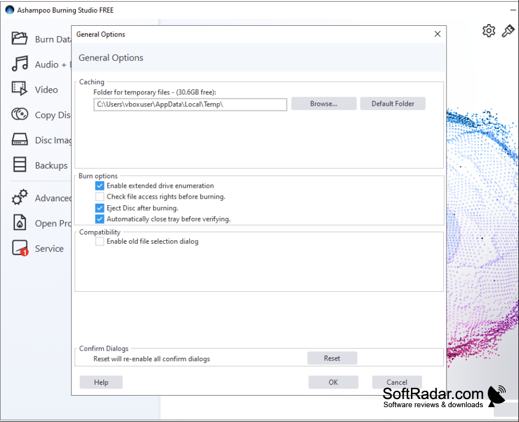This screenshot has height=422, width=519.
Task: Select the Backups menu label
Action: [x=52, y=165]
